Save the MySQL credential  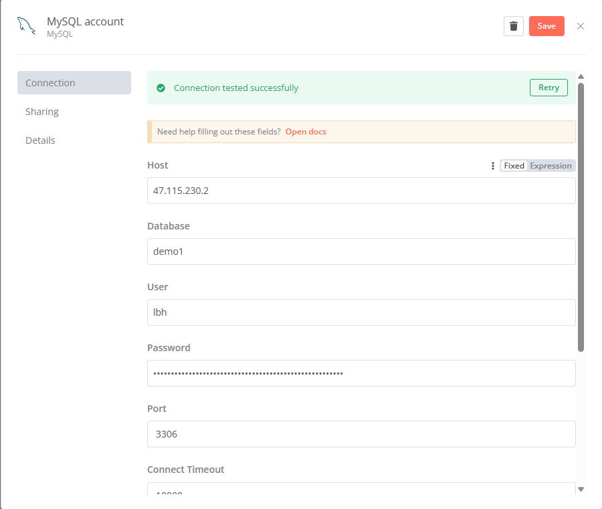[x=546, y=26]
